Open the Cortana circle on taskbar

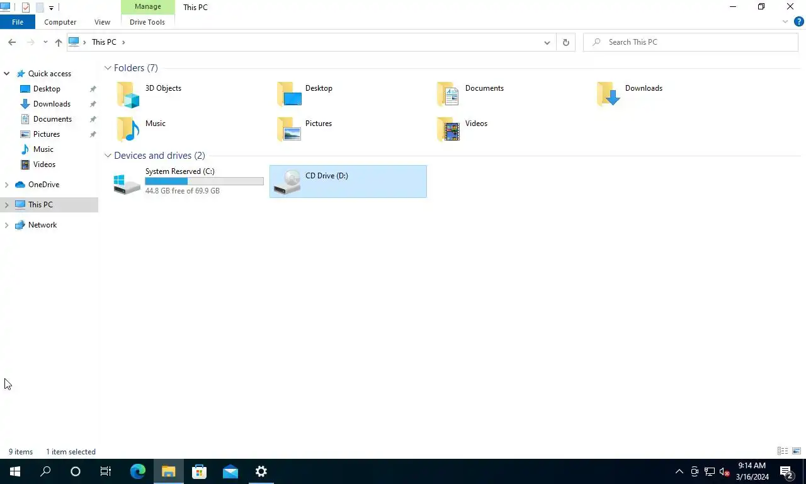pos(76,471)
